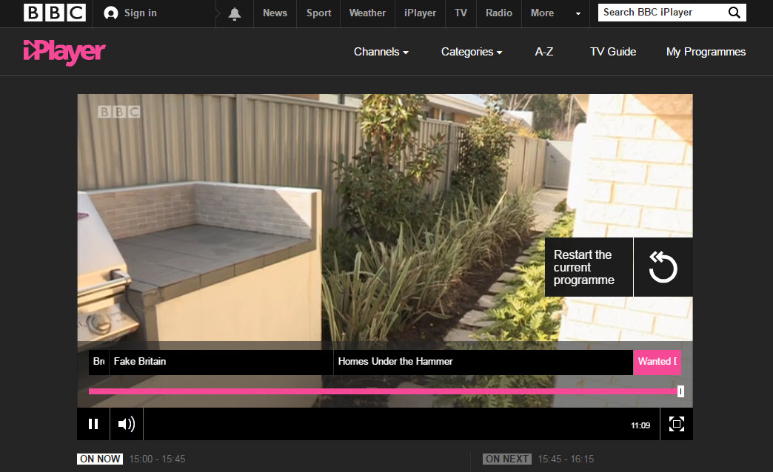Image resolution: width=773 pixels, height=472 pixels.
Task: Select iPlayer in the top navigation bar
Action: point(420,13)
